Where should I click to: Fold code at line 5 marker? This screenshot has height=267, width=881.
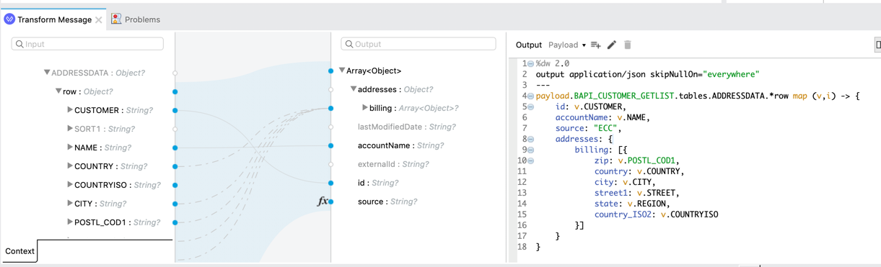coord(531,107)
